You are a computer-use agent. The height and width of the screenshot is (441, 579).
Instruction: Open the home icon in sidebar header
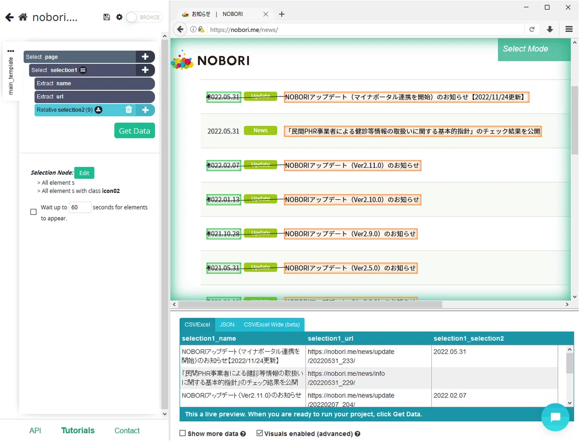(x=23, y=17)
